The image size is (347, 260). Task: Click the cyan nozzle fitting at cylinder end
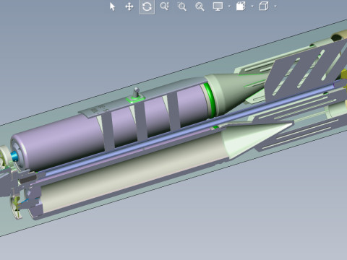[14, 157]
